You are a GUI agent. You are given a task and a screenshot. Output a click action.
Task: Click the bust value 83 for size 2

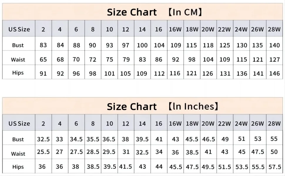[43, 45]
